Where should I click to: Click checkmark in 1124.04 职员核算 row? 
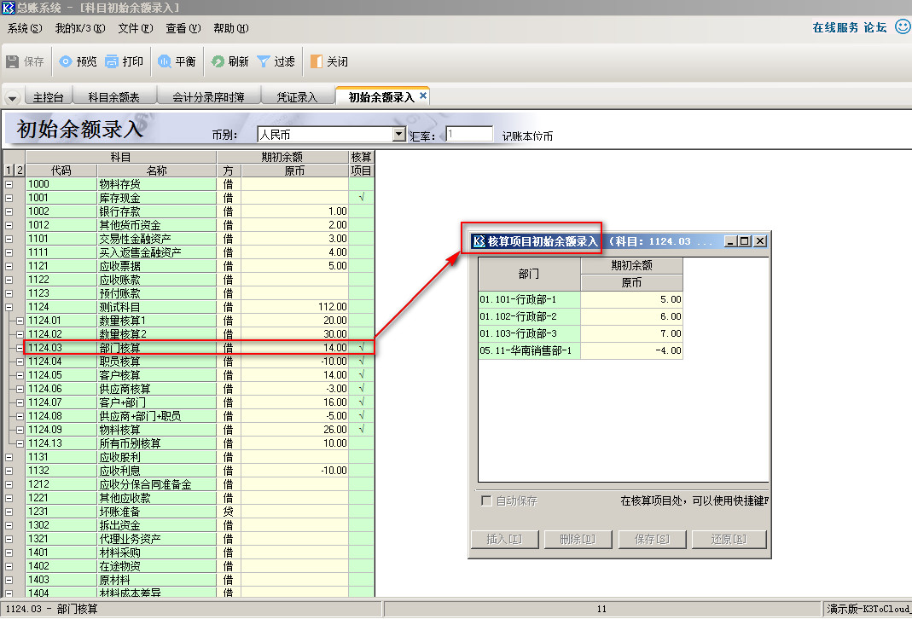[362, 362]
